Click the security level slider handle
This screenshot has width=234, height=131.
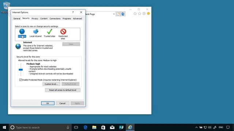[x=21, y=70]
